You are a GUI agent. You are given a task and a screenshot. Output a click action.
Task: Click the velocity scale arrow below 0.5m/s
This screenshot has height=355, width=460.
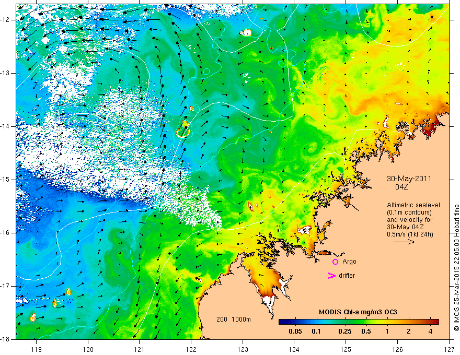pos(404,242)
